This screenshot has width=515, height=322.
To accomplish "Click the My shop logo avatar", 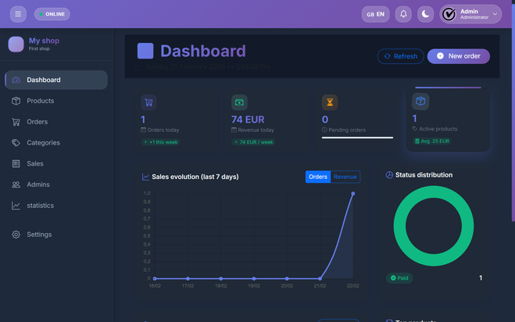I will click(x=16, y=45).
